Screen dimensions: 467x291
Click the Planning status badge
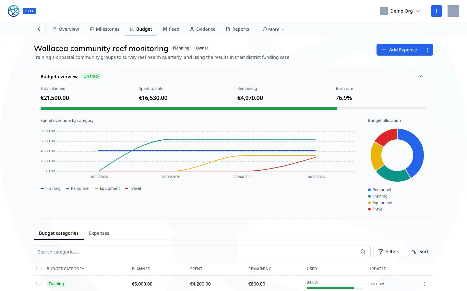[181, 48]
